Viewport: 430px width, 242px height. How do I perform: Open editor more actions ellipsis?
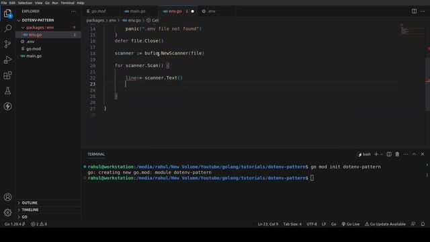pos(423,11)
